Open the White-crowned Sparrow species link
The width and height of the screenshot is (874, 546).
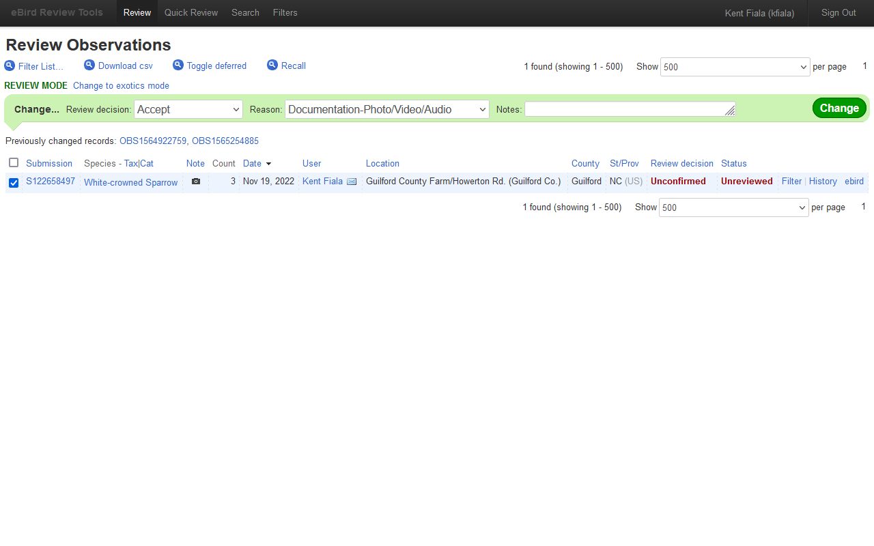click(130, 183)
